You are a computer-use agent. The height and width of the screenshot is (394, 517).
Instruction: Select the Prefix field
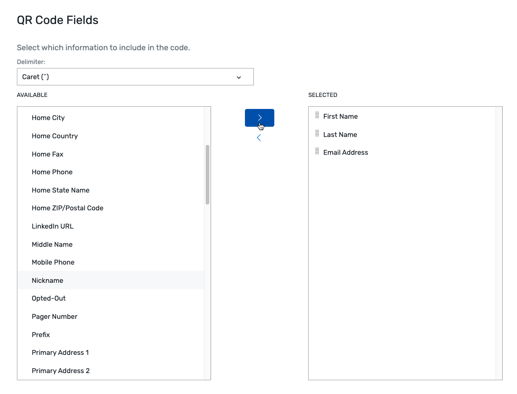(41, 335)
